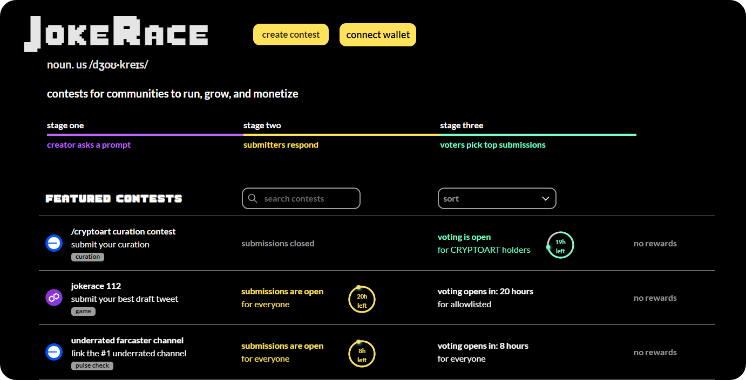Open the sort dropdown

[497, 198]
